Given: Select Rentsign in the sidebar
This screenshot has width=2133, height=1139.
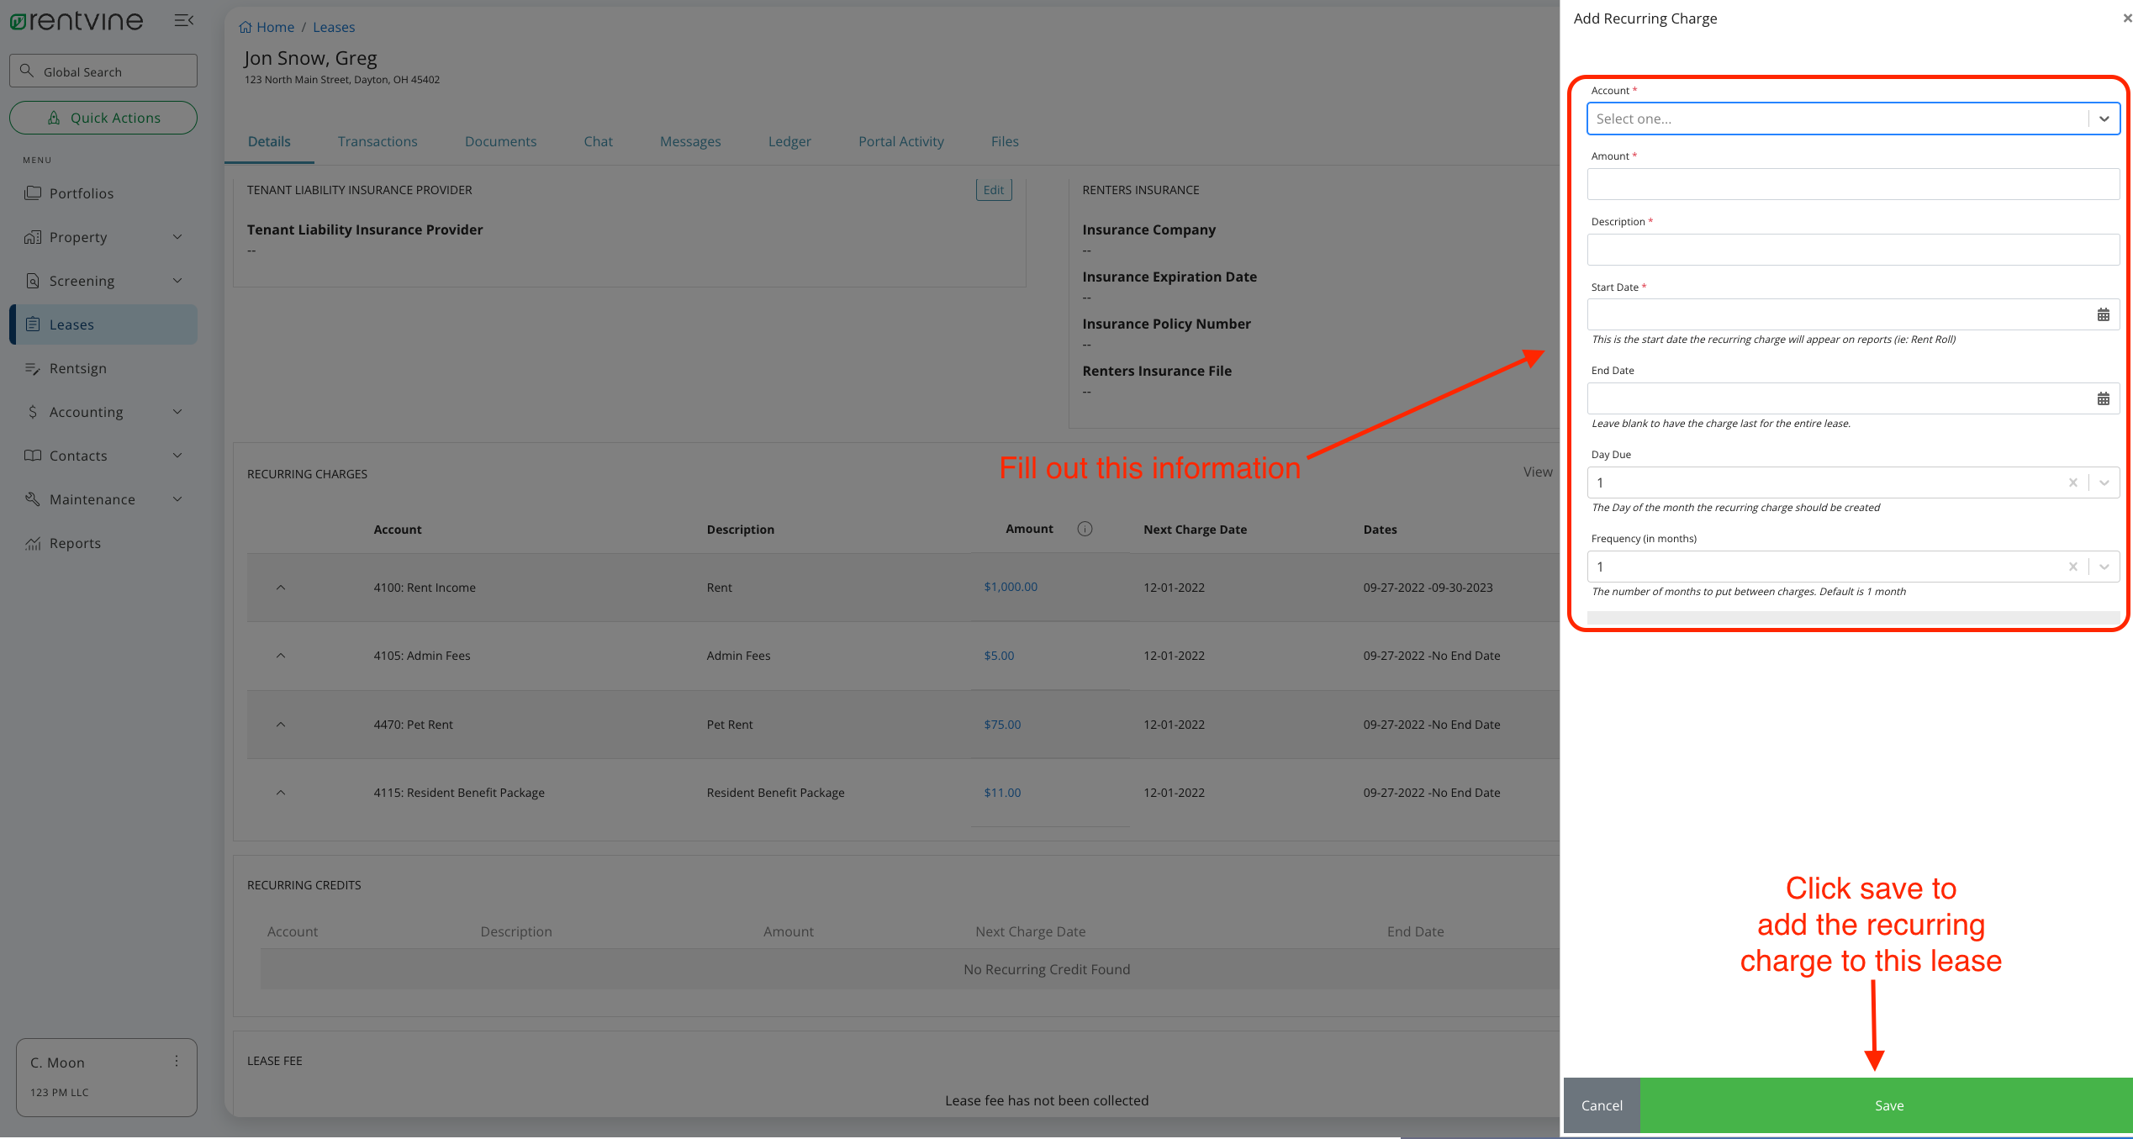Looking at the screenshot, I should [79, 368].
